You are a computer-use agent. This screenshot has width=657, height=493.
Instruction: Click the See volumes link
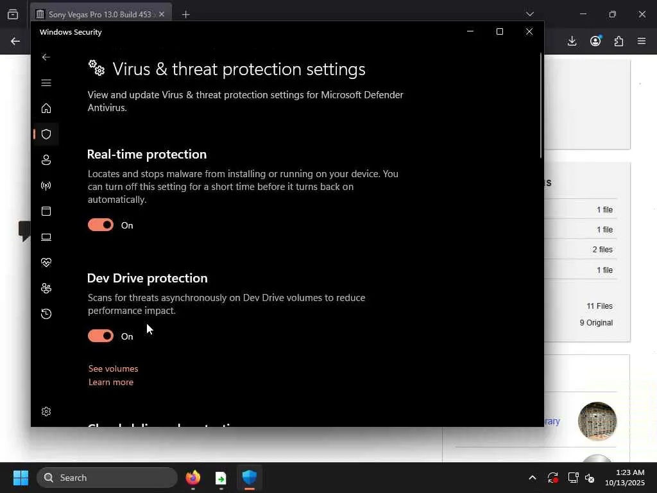pos(113,369)
